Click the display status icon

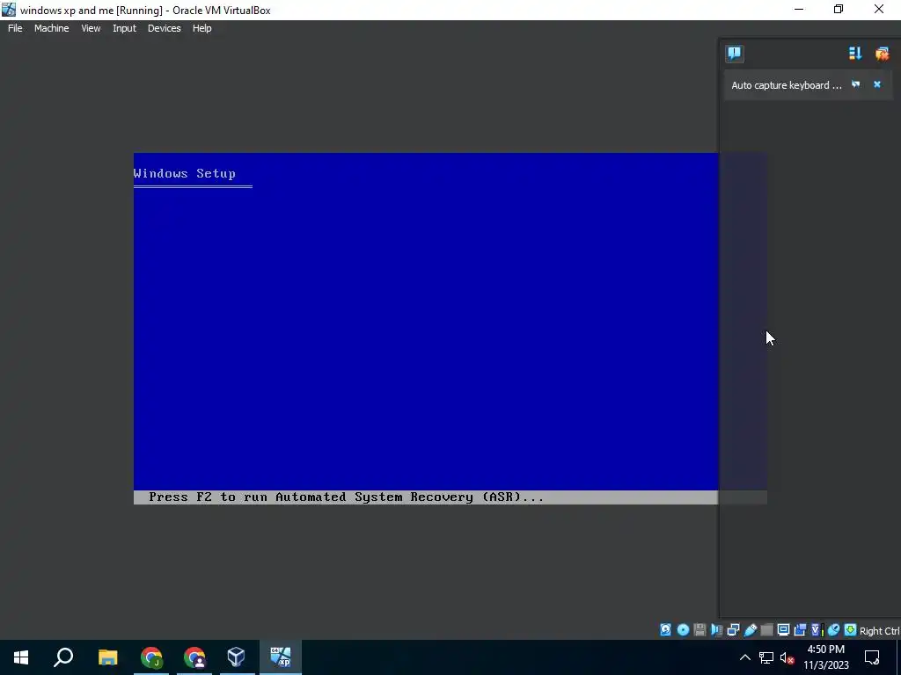point(783,629)
